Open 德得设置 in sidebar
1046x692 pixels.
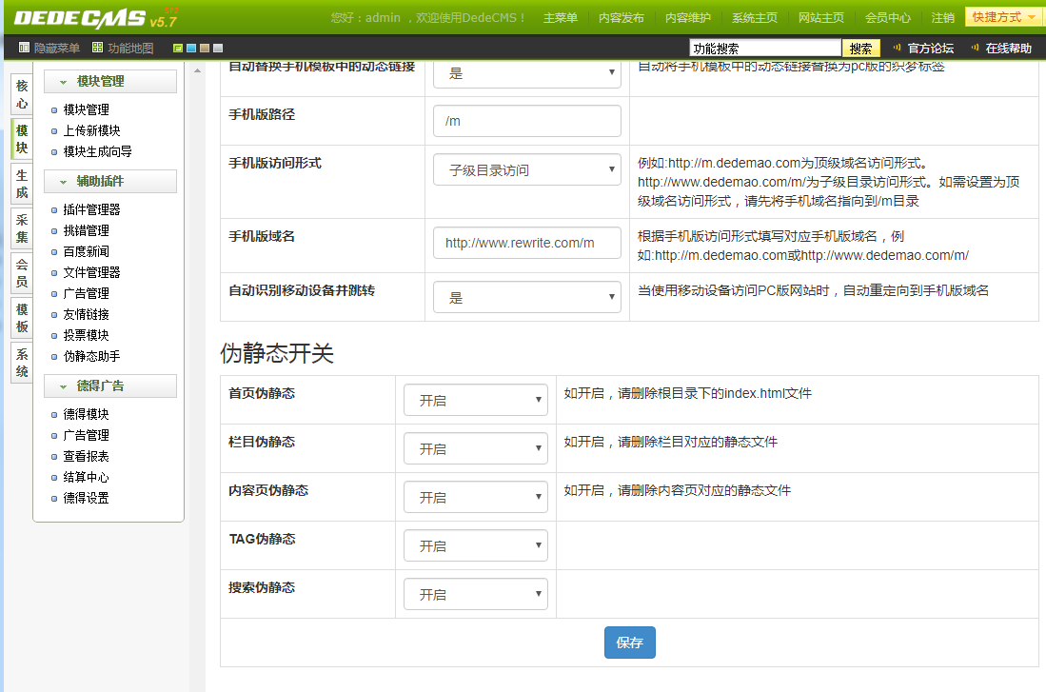pos(86,498)
